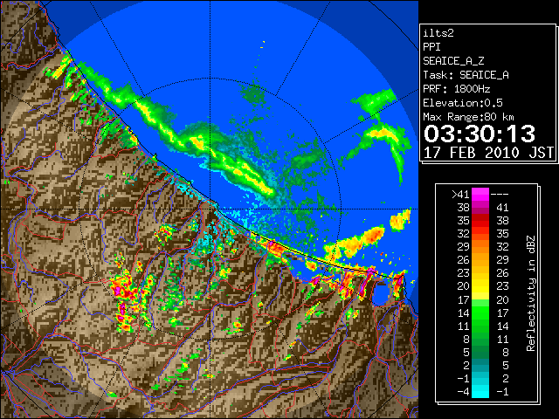
Task: Click the 'ilts2' site label
Action: pos(438,33)
